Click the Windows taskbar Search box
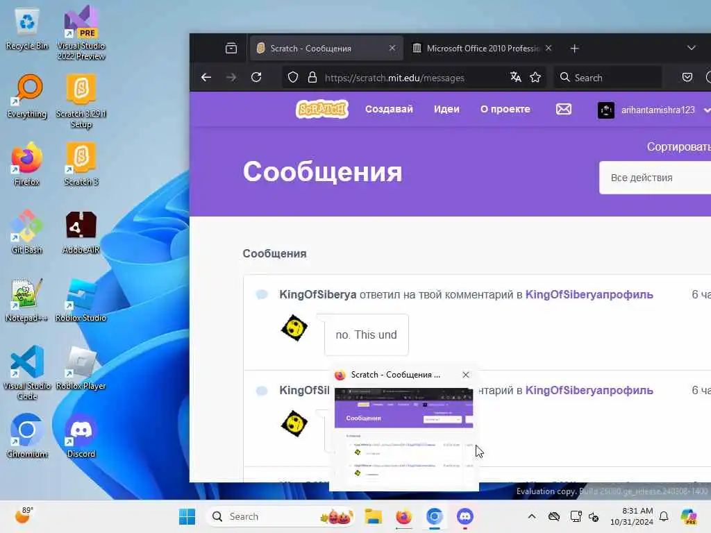This screenshot has width=711, height=533. (x=279, y=516)
